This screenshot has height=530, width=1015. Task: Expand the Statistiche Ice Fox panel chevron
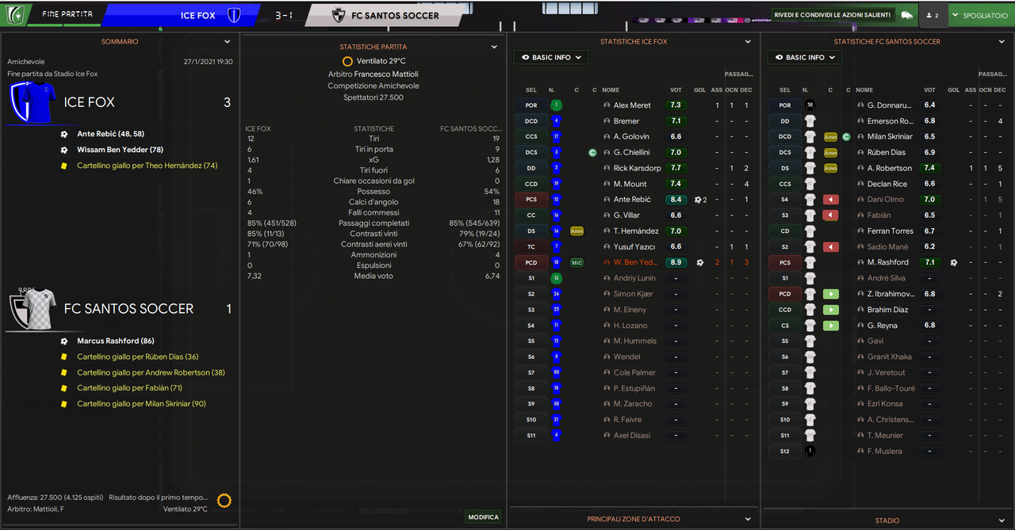[x=748, y=41]
